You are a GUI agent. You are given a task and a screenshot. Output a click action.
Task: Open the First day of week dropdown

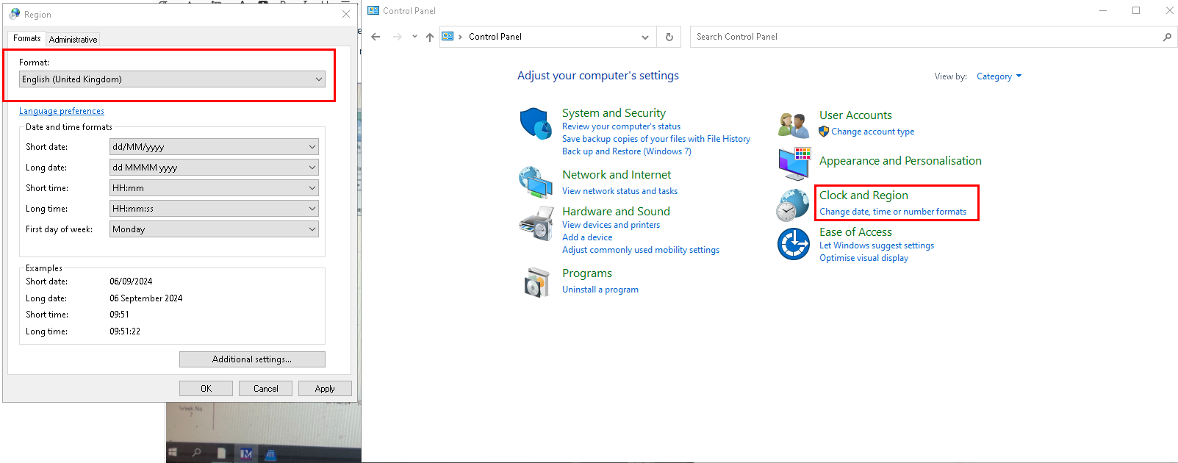click(x=214, y=229)
